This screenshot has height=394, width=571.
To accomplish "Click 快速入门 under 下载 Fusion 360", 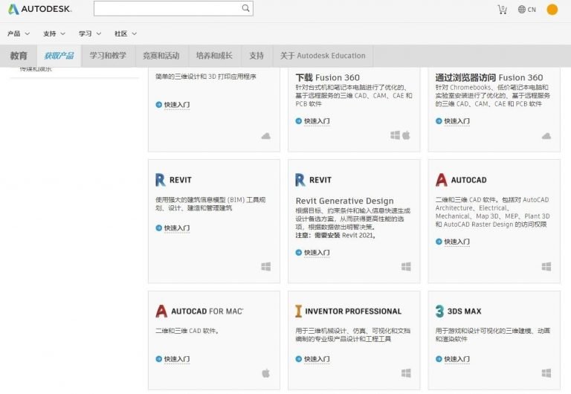I will tap(317, 121).
